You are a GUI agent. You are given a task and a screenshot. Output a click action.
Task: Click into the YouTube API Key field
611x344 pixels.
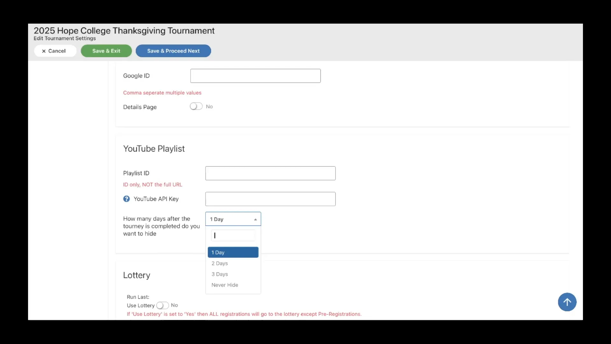270,199
